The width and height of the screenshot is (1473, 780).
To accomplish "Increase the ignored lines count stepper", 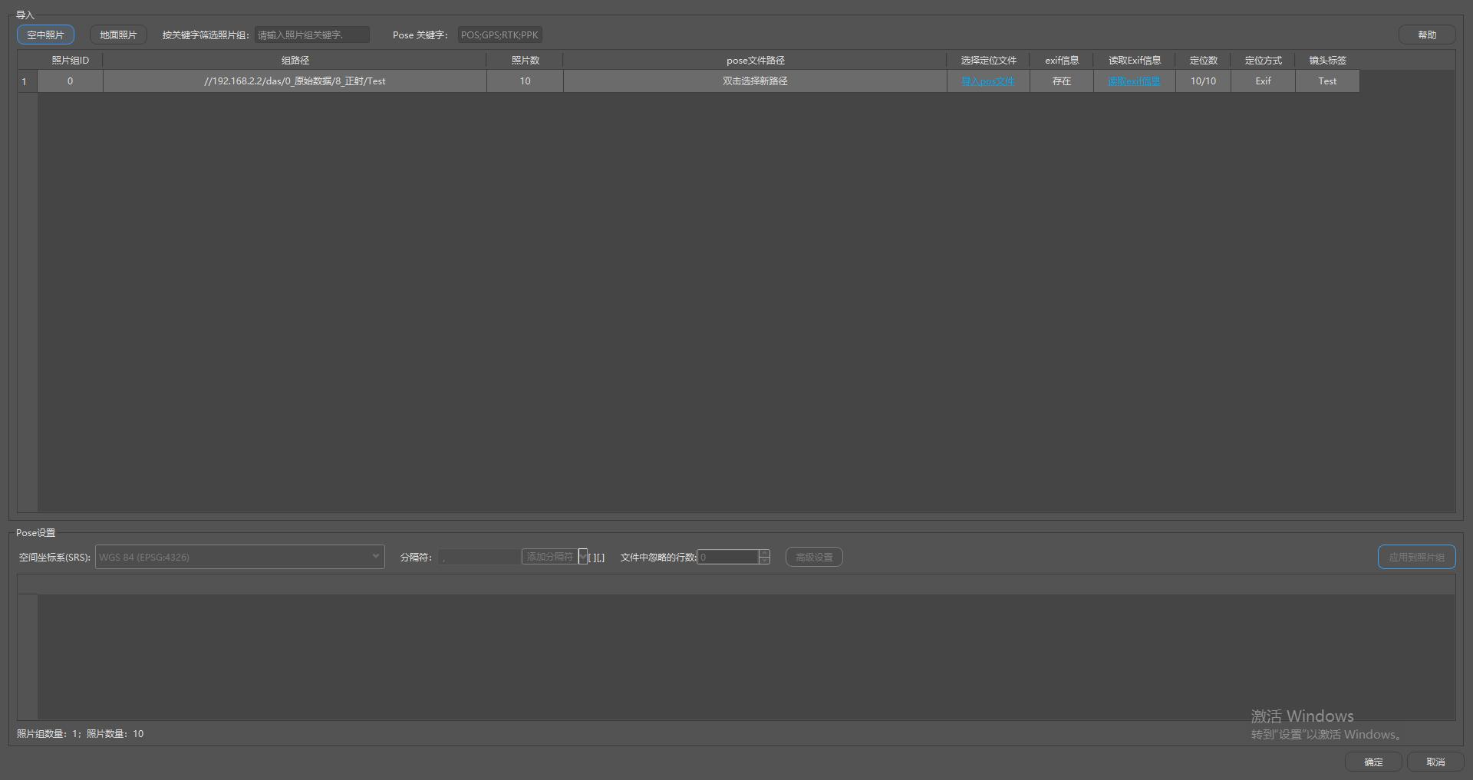I will pyautogui.click(x=764, y=553).
